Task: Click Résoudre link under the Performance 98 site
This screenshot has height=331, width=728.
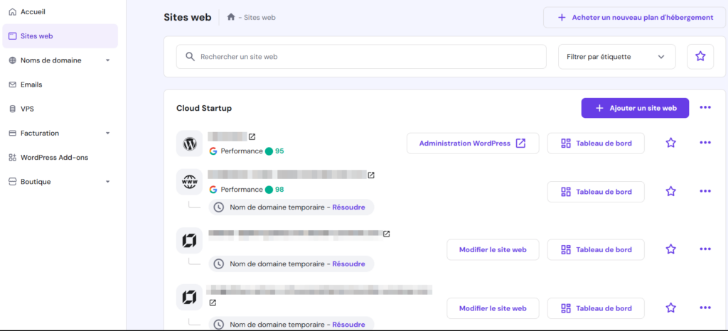Action: coord(348,207)
